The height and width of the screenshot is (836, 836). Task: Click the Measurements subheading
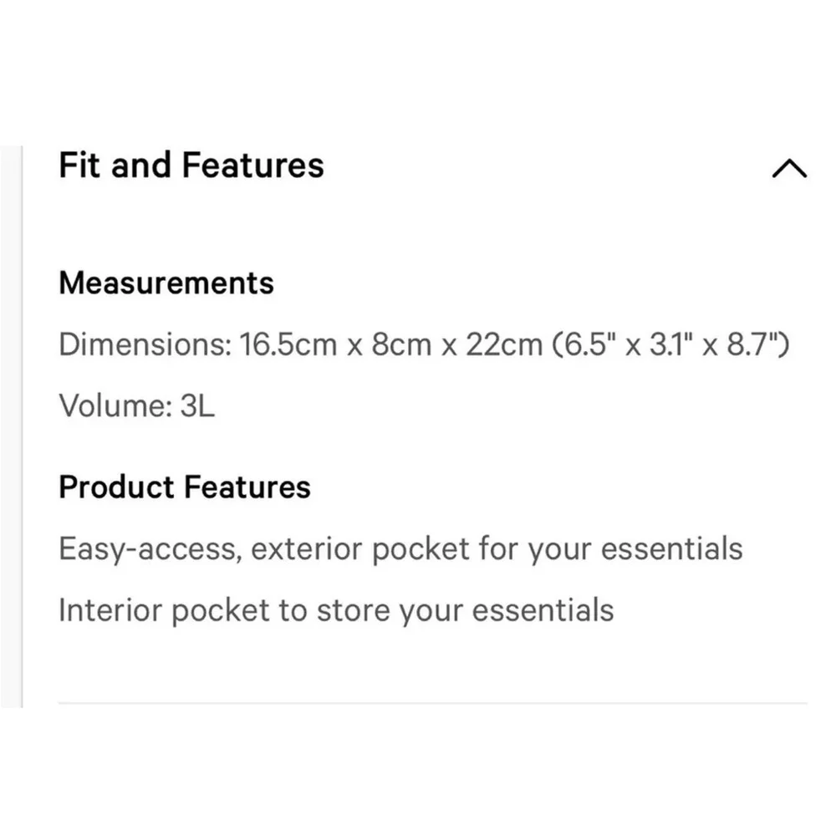pos(166,283)
